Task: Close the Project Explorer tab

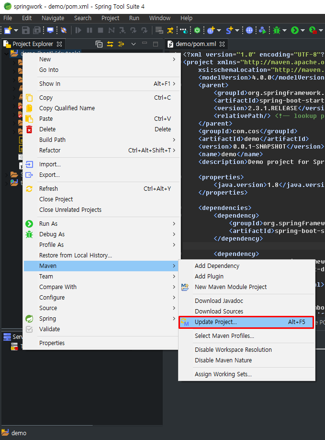Action: pos(59,44)
